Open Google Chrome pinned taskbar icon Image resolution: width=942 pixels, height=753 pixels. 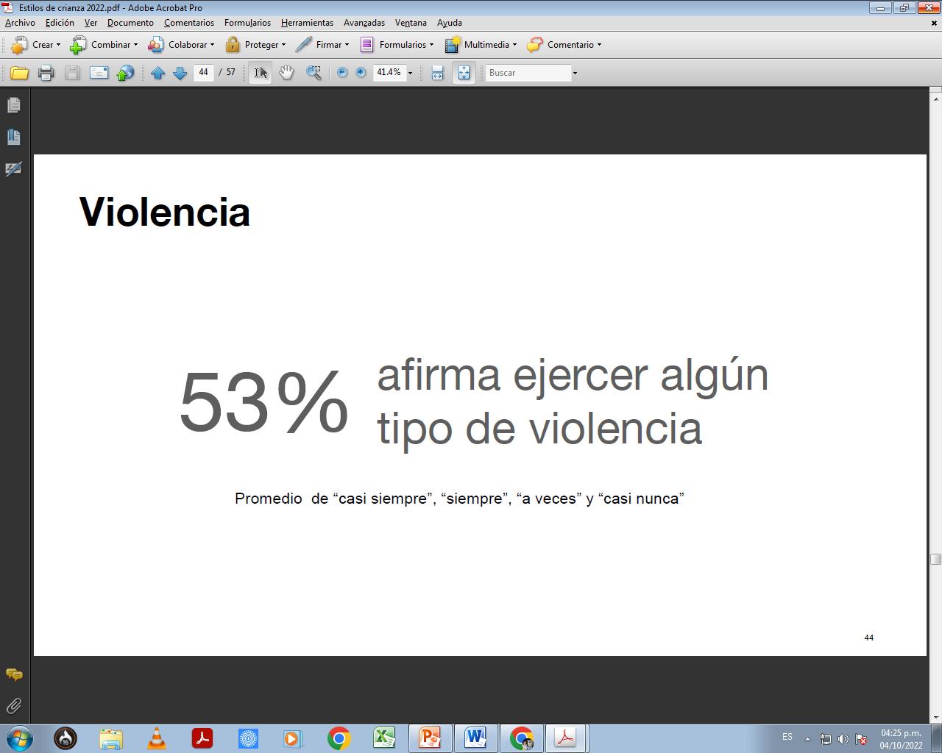339,738
